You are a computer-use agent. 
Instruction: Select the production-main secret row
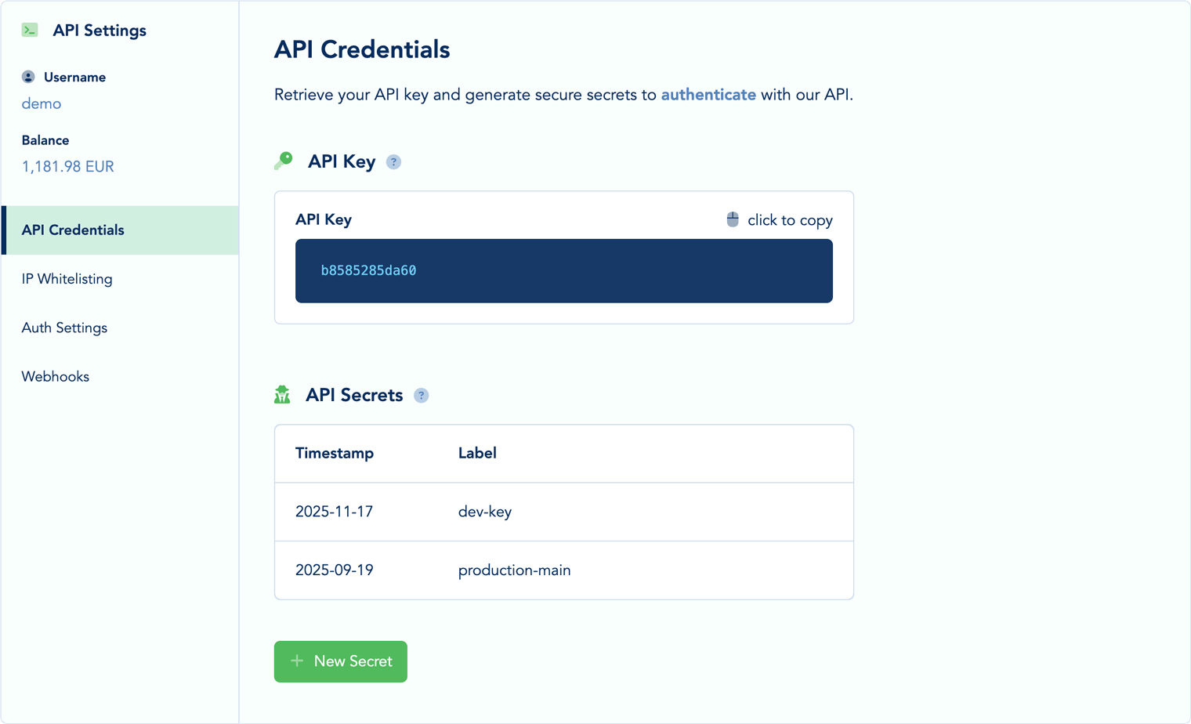pyautogui.click(x=563, y=570)
